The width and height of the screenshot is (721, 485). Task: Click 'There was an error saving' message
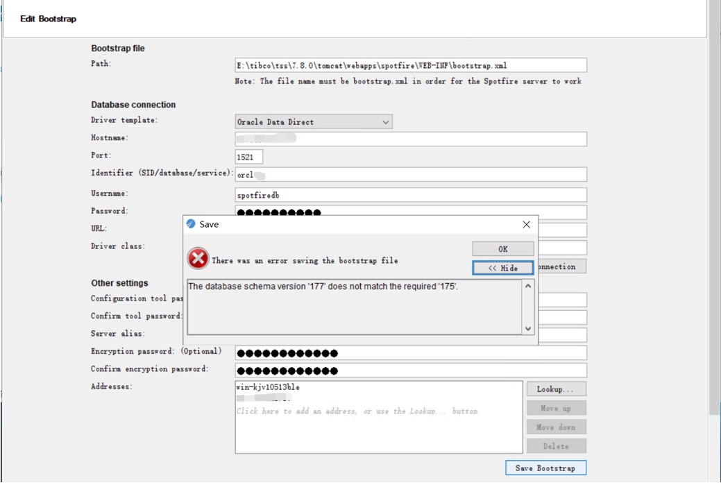coord(305,261)
